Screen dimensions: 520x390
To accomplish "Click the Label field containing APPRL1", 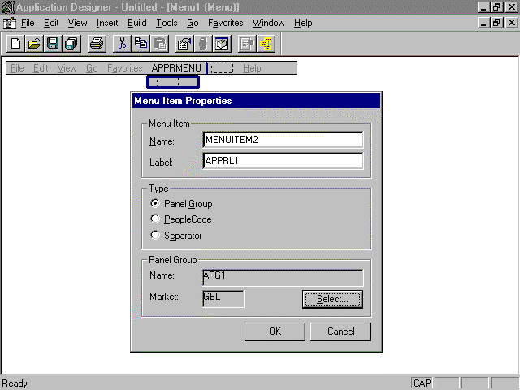I will click(x=283, y=161).
